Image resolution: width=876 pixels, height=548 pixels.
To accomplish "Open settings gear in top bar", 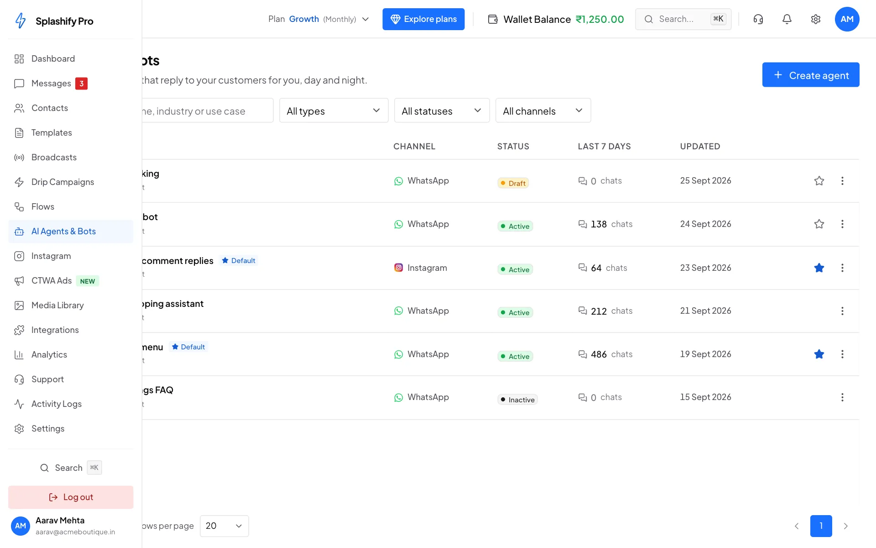I will click(x=816, y=19).
